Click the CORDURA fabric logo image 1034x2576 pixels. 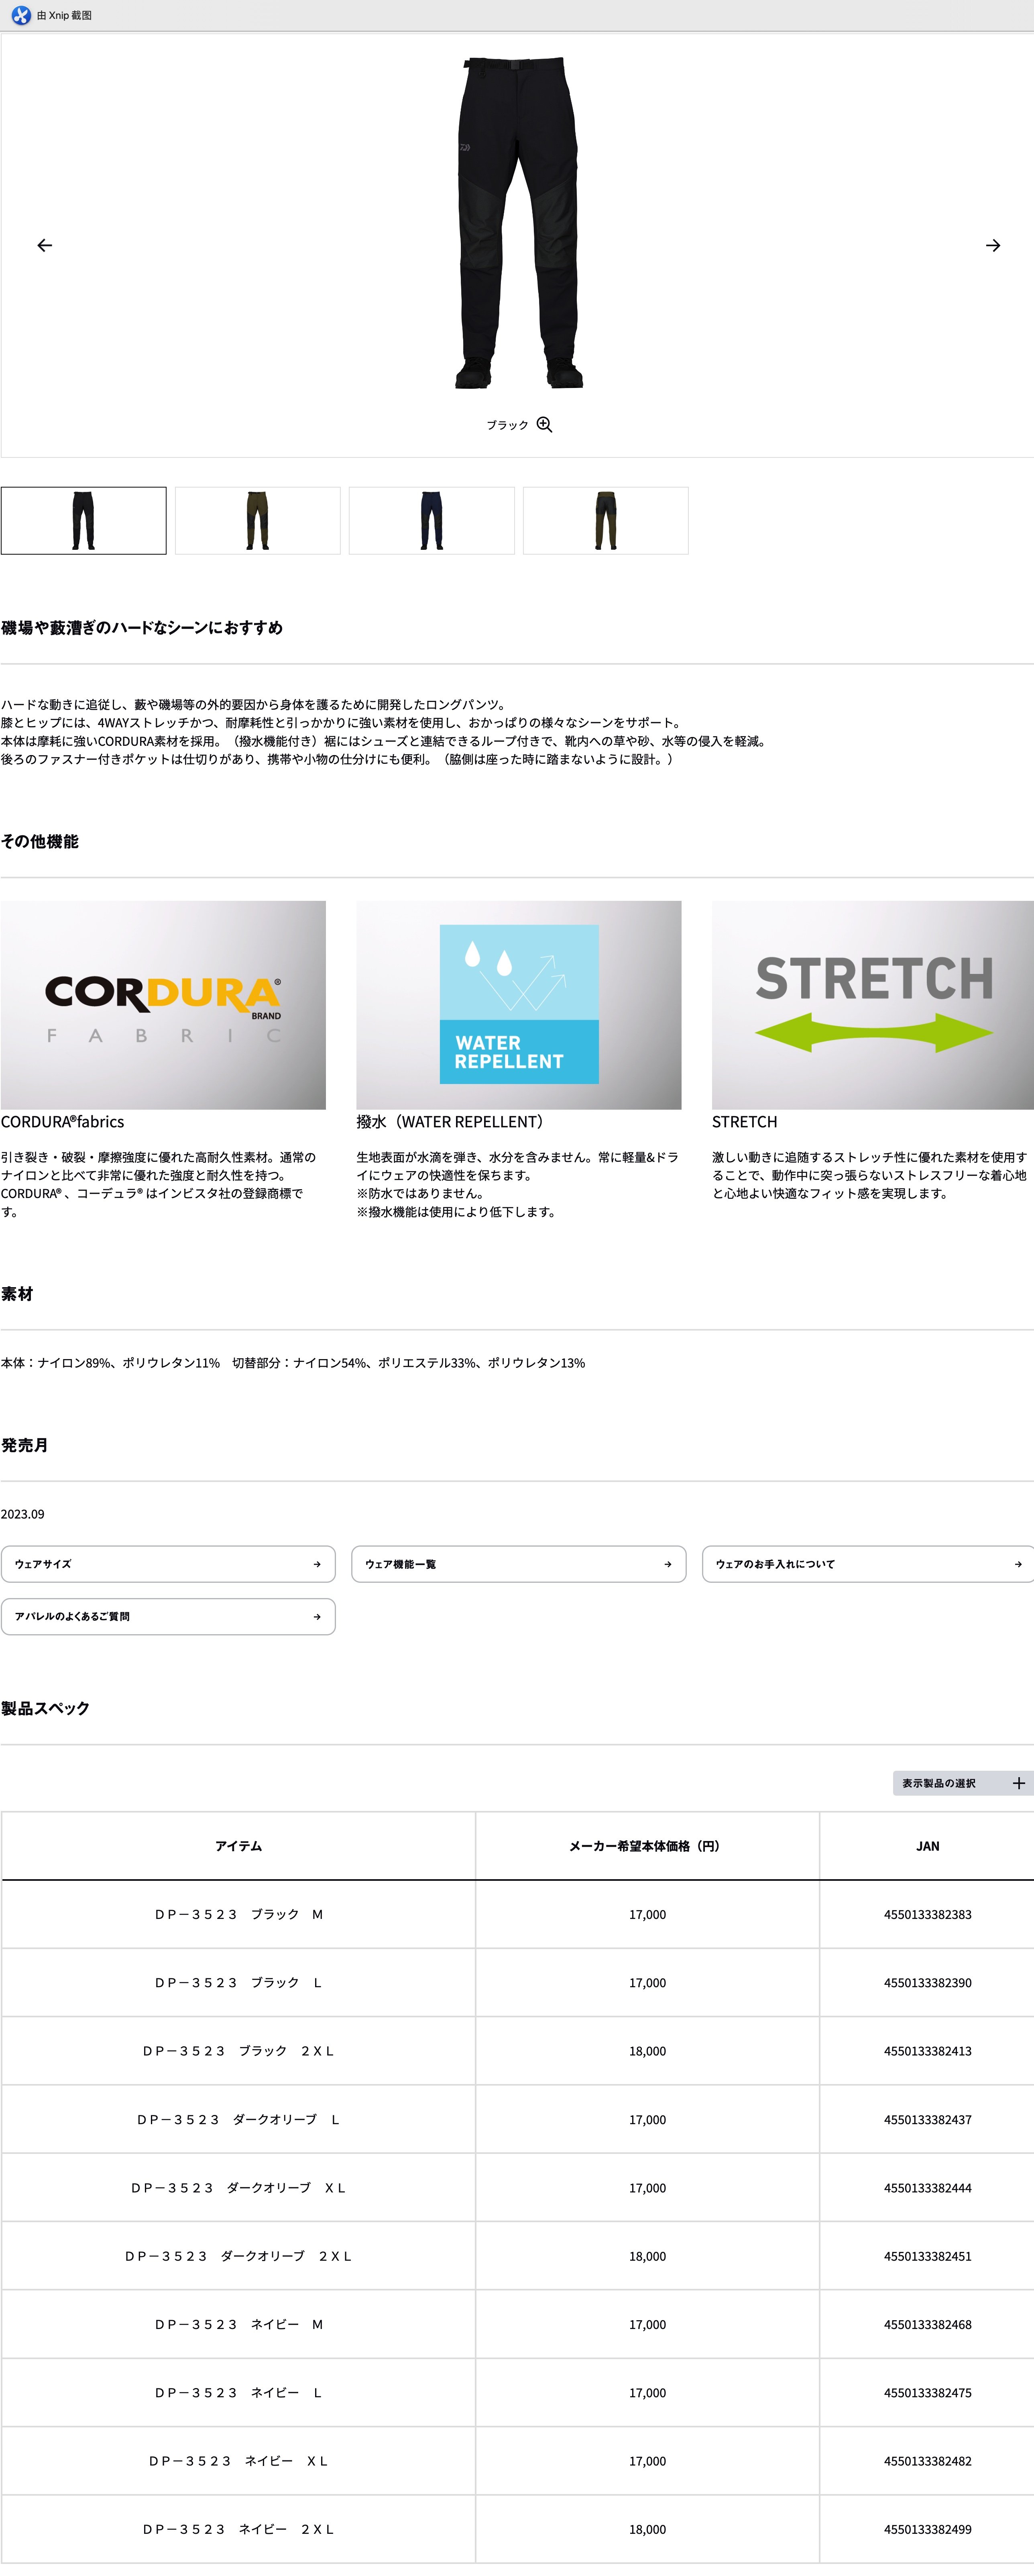pos(163,1004)
